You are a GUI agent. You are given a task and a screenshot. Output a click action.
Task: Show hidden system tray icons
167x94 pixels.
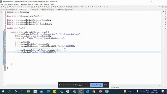pos(134,91)
